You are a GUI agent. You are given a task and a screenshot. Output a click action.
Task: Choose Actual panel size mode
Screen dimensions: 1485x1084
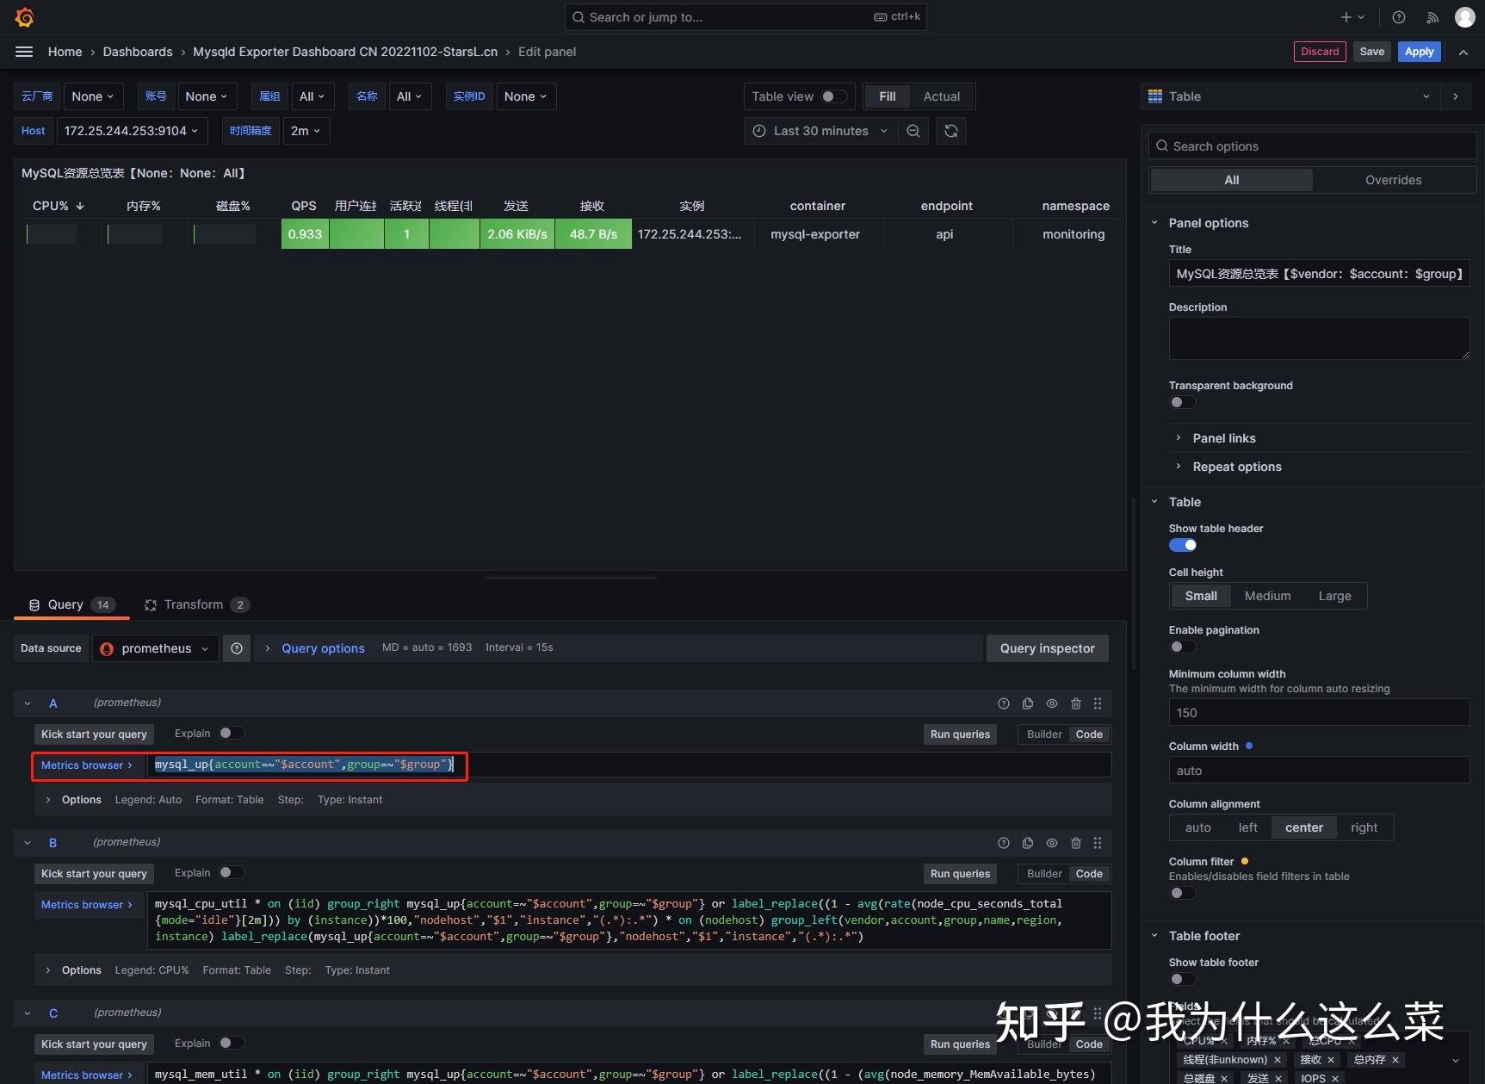coord(941,96)
